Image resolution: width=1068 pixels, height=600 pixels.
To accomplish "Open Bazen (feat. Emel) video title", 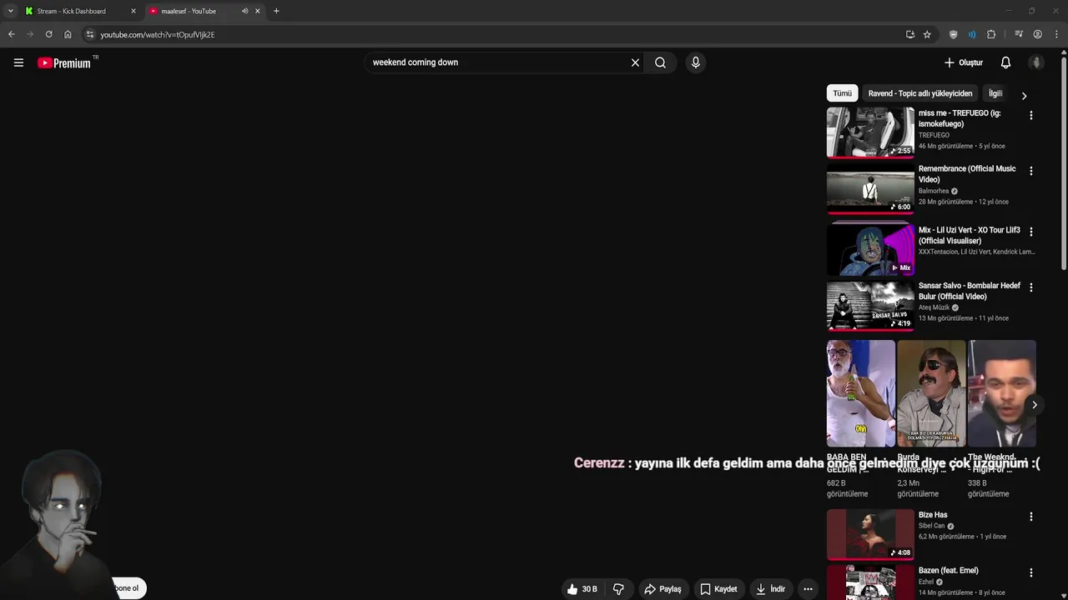I will click(x=948, y=571).
